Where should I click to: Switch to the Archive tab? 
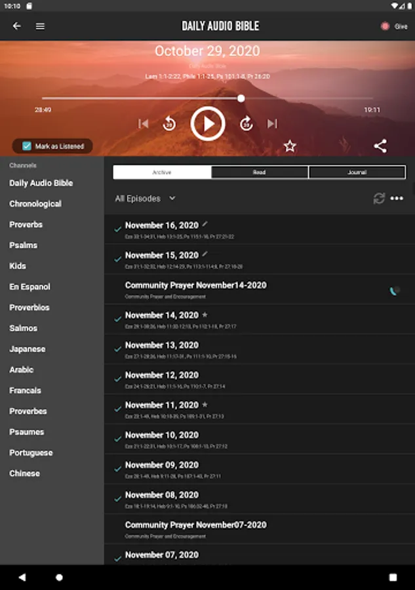(x=162, y=172)
